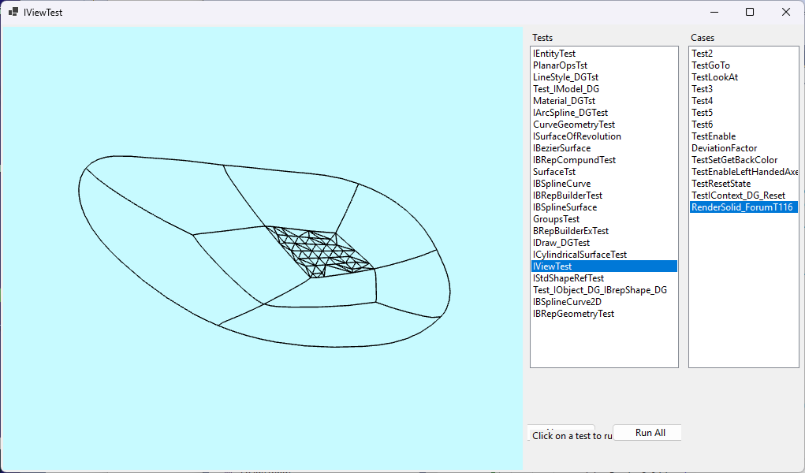Pick IBRepGeometryTest at bottom of Tests
This screenshot has height=473, width=805.
point(573,314)
